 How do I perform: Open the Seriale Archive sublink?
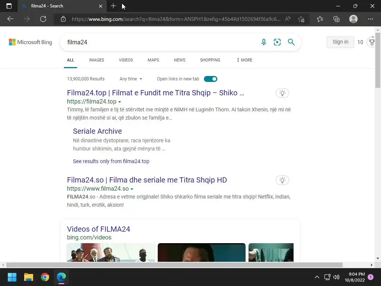(x=97, y=131)
